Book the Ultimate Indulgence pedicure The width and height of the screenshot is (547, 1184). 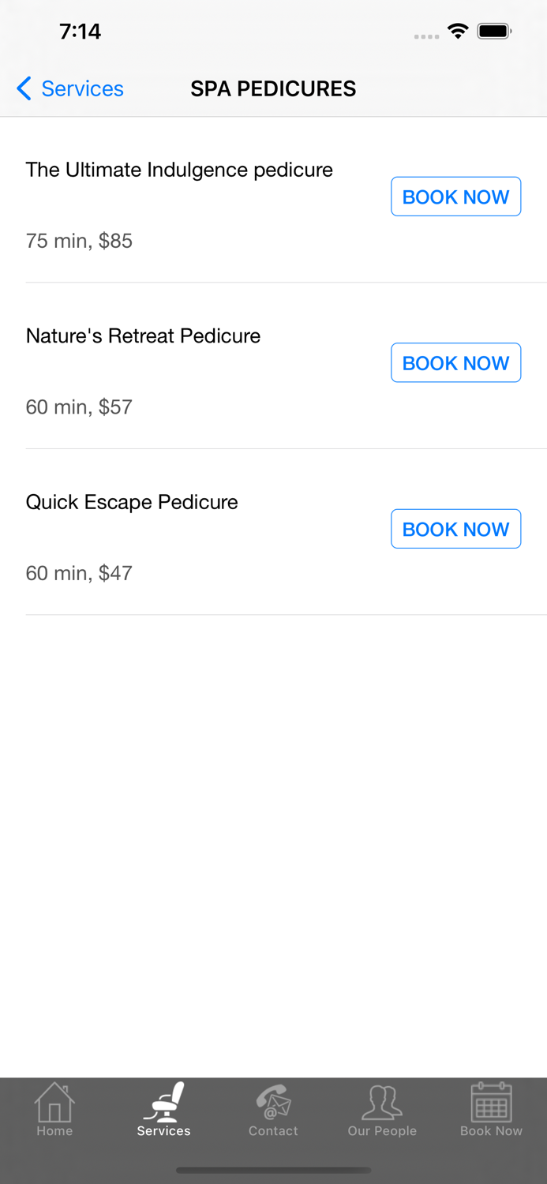(455, 197)
